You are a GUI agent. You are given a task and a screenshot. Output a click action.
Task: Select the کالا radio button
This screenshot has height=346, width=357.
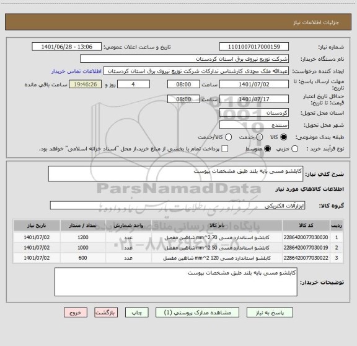point(284,137)
